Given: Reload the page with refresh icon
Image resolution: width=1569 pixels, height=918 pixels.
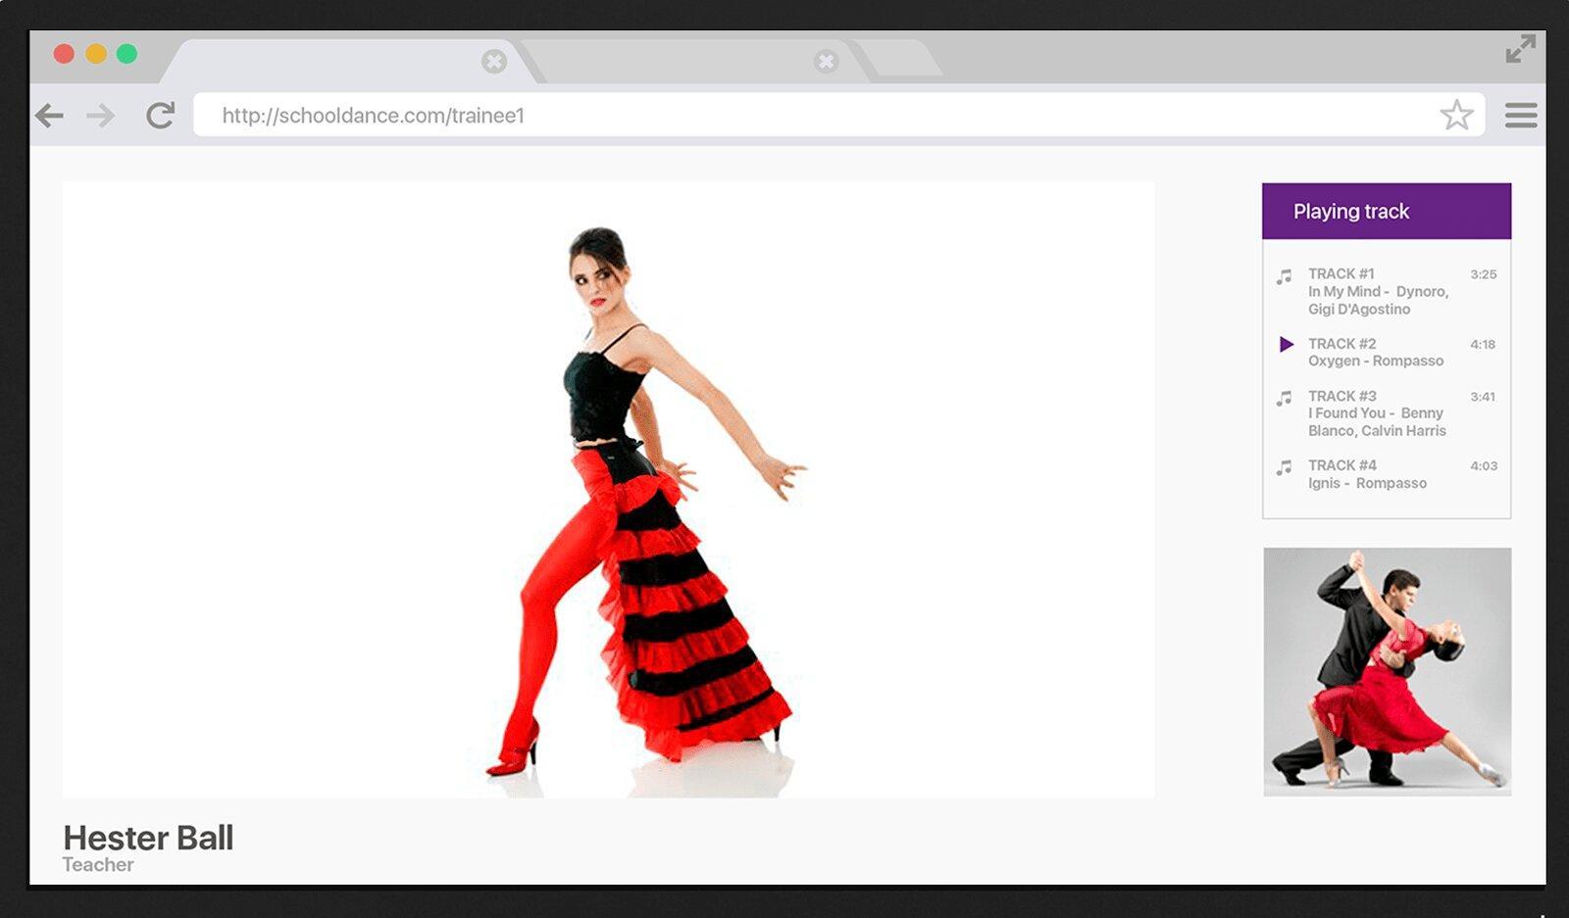Looking at the screenshot, I should pos(160,116).
